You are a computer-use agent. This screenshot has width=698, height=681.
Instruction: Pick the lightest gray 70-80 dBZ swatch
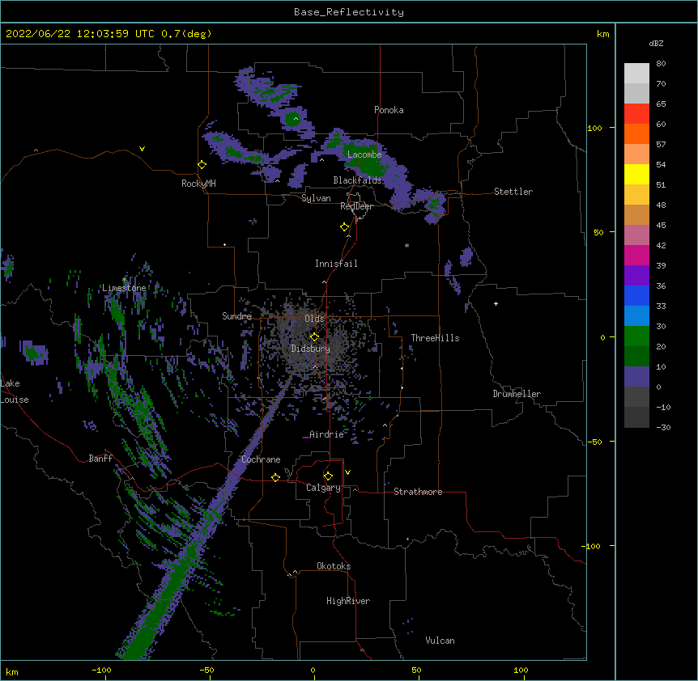[x=636, y=74]
